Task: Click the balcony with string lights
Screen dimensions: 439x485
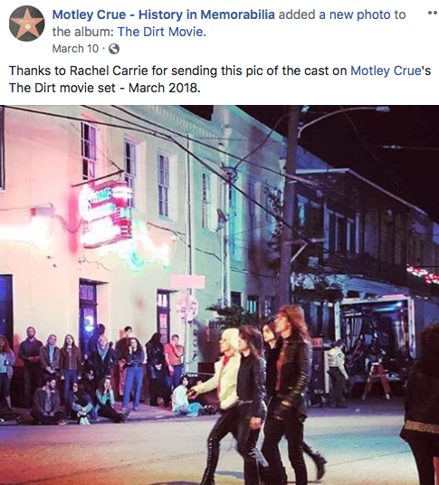Action: (365, 264)
